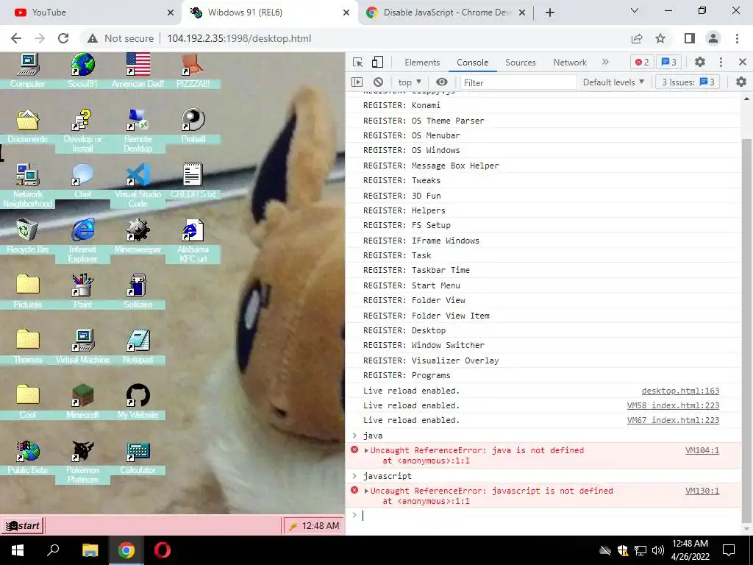Open the Default levels dropdown

pos(613,82)
